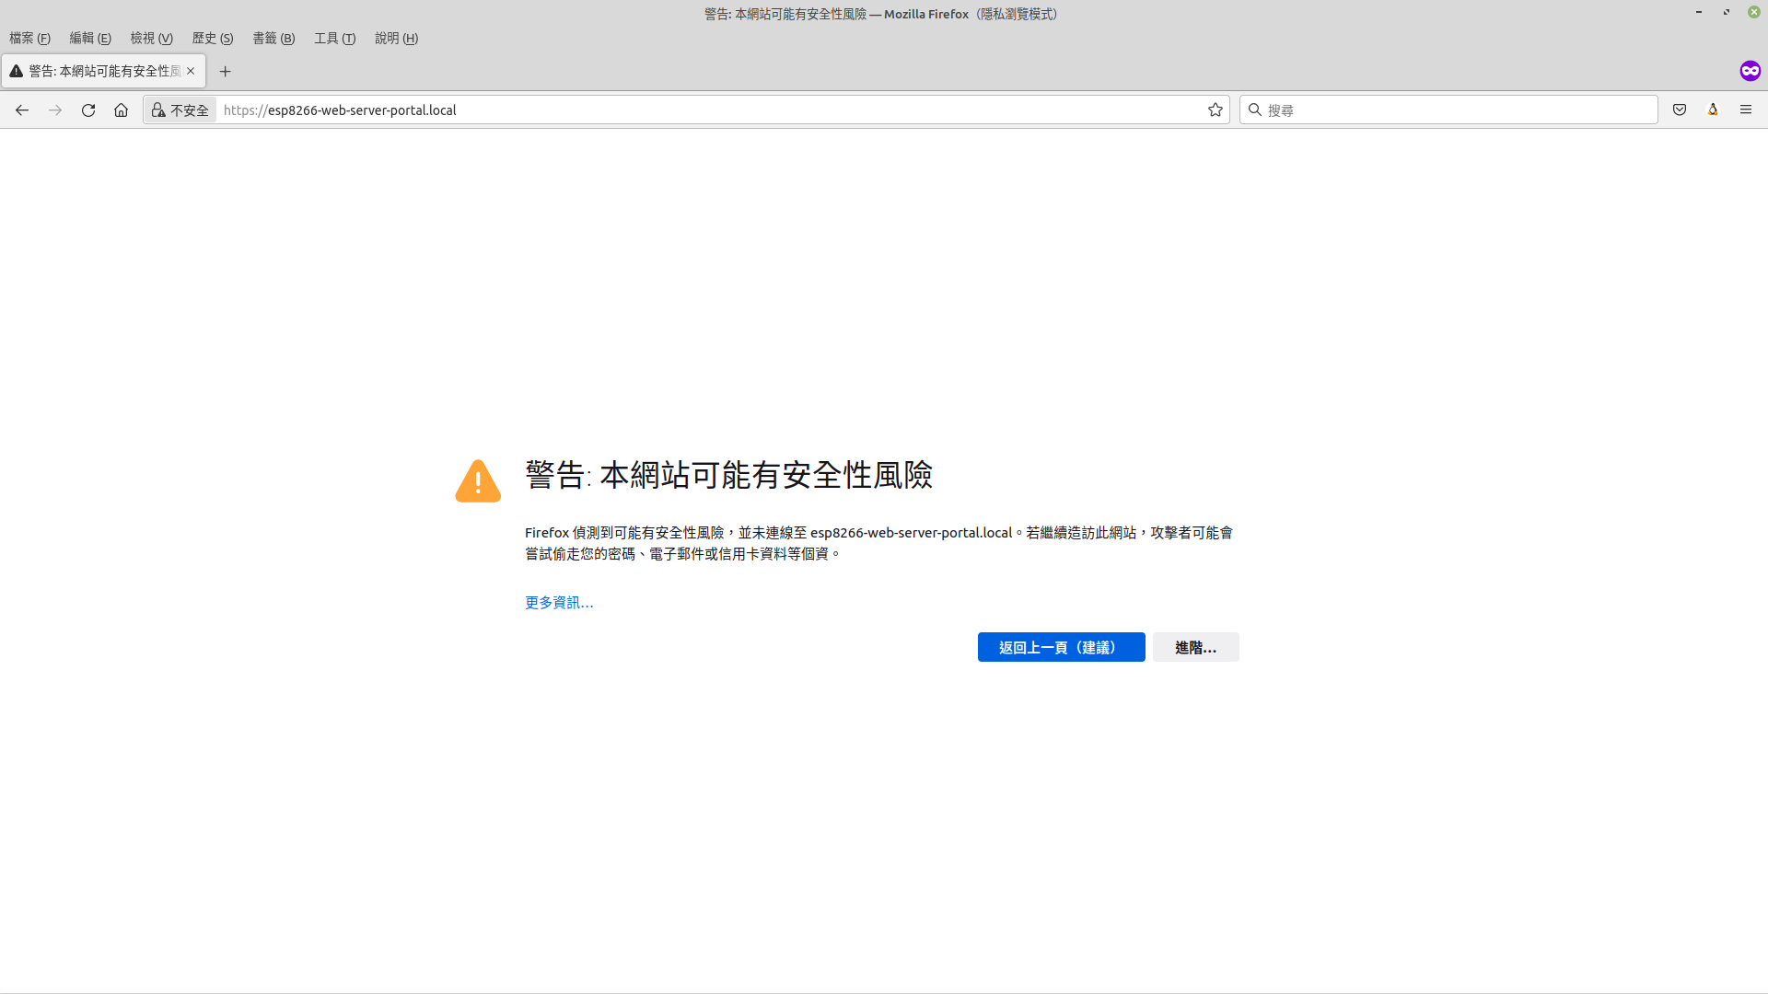Close the 警告 warning tab
The image size is (1768, 994).
tap(191, 71)
